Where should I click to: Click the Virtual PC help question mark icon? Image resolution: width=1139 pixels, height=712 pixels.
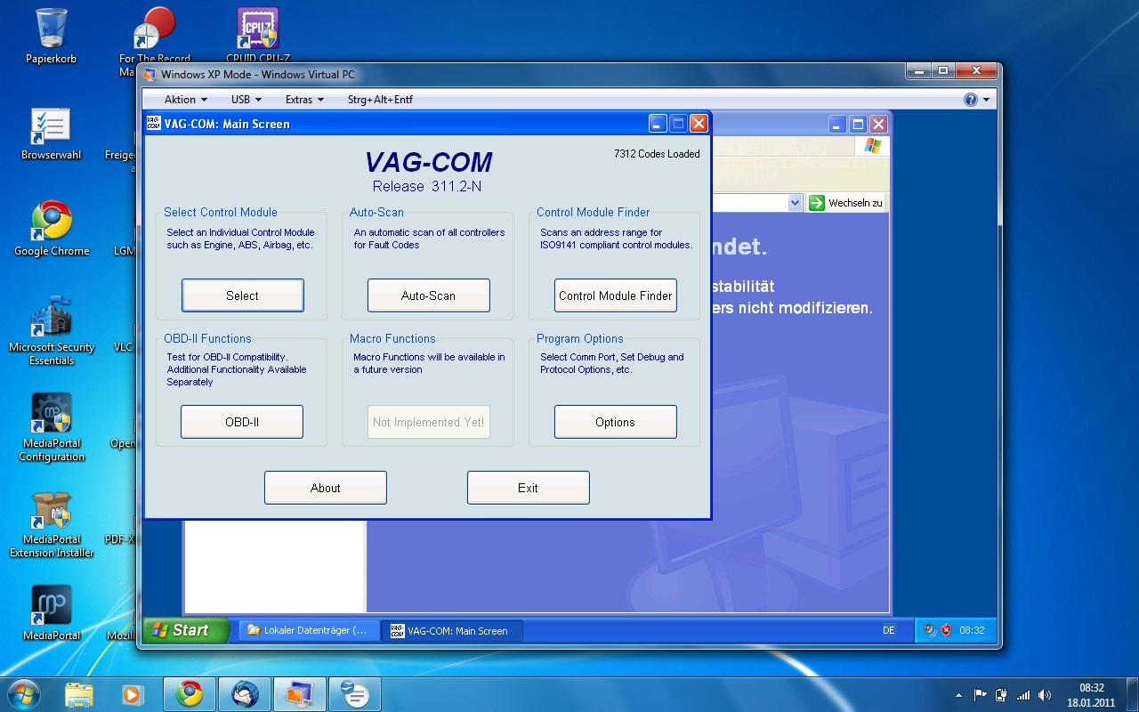pyautogui.click(x=971, y=100)
